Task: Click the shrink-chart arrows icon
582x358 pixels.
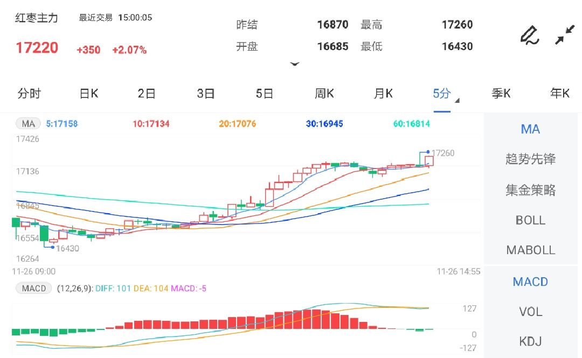Action: pyautogui.click(x=565, y=33)
